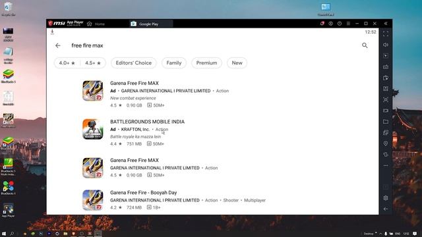Image resolution: width=422 pixels, height=237 pixels.
Task: Open the account icon in the title bar
Action: coord(331,24)
